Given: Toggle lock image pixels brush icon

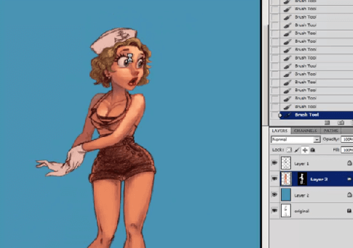Looking at the screenshot, I should (297, 150).
